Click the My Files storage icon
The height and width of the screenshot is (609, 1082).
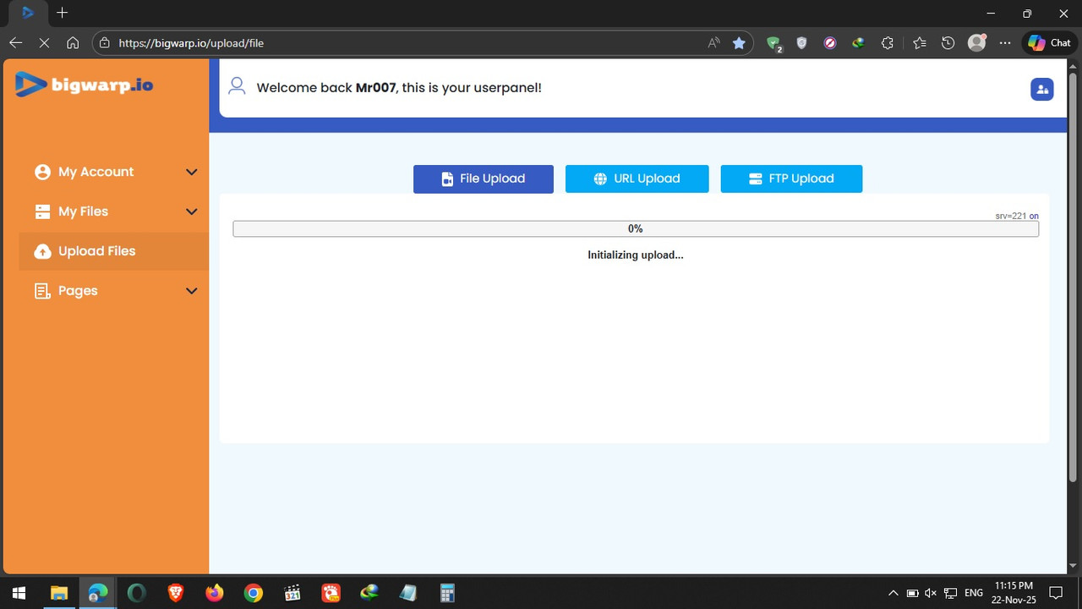[x=42, y=211]
